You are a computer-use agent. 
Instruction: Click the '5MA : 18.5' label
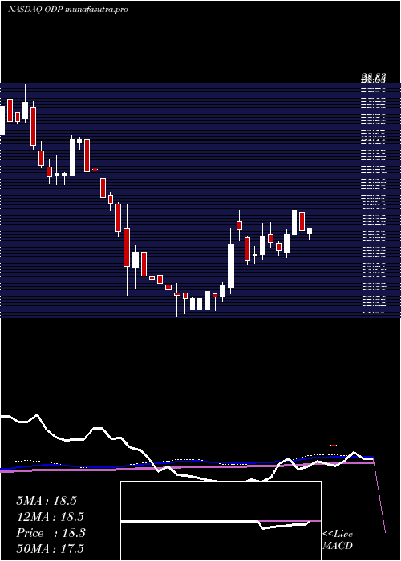coord(47,501)
